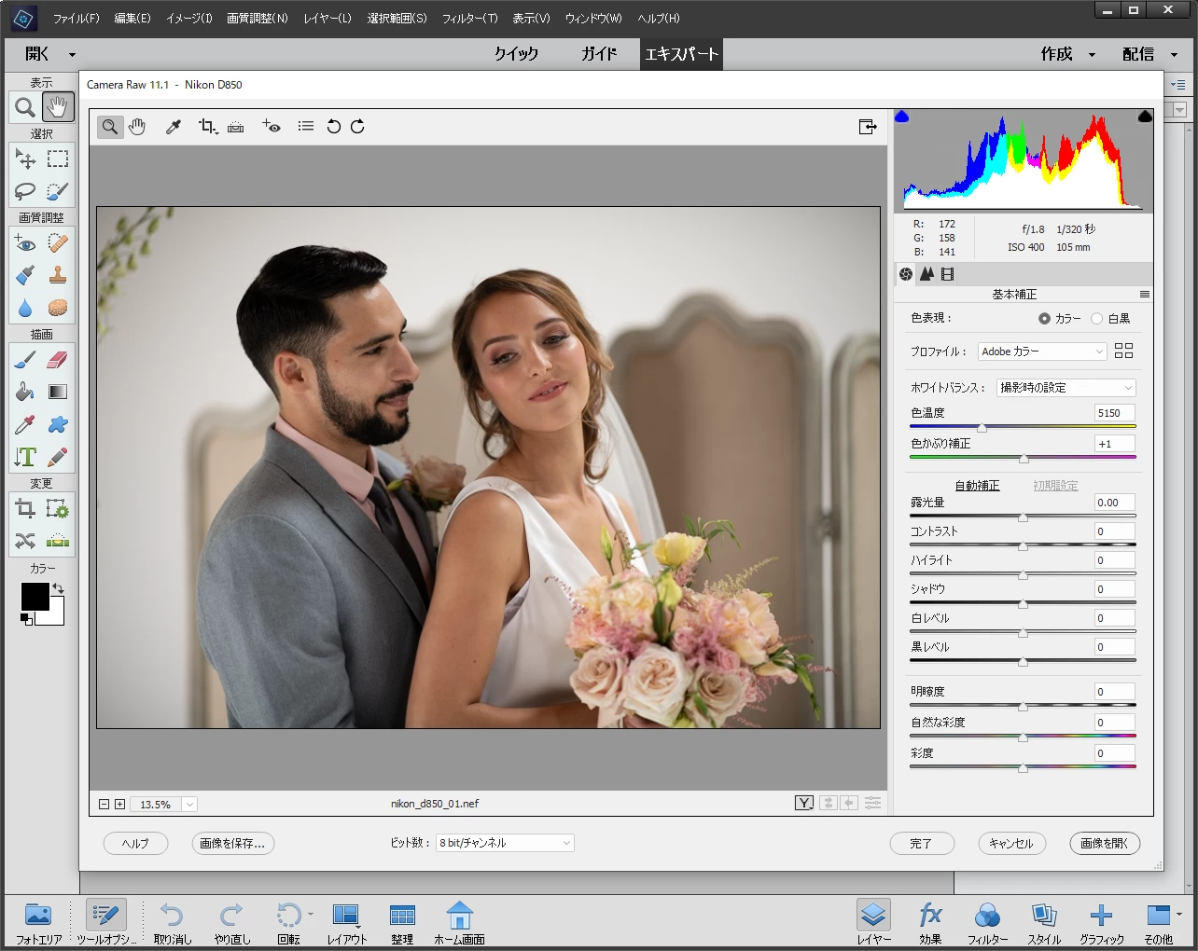
Task: Click the ヘルプ button in Camera Raw
Action: pyautogui.click(x=135, y=843)
